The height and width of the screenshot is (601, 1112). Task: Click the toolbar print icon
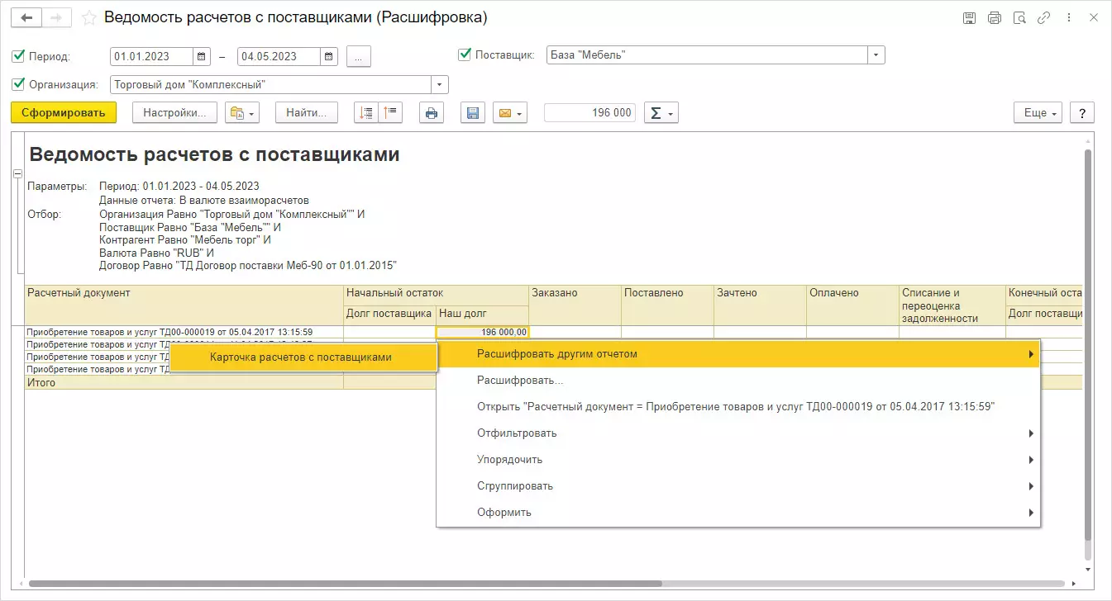[x=431, y=113]
